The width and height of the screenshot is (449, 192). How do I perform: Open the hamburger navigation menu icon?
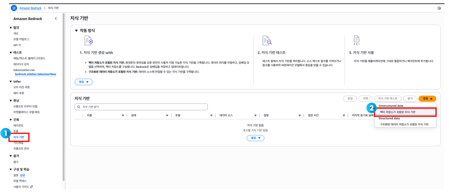pyautogui.click(x=14, y=8)
